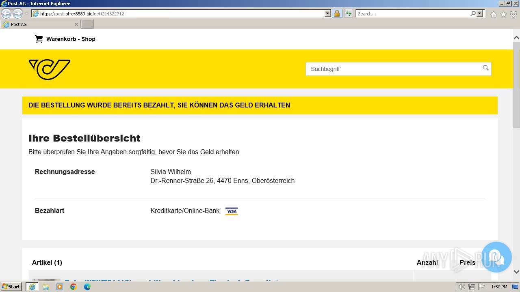The width and height of the screenshot is (520, 292).
Task: Select the Post AG tab
Action: (40, 24)
